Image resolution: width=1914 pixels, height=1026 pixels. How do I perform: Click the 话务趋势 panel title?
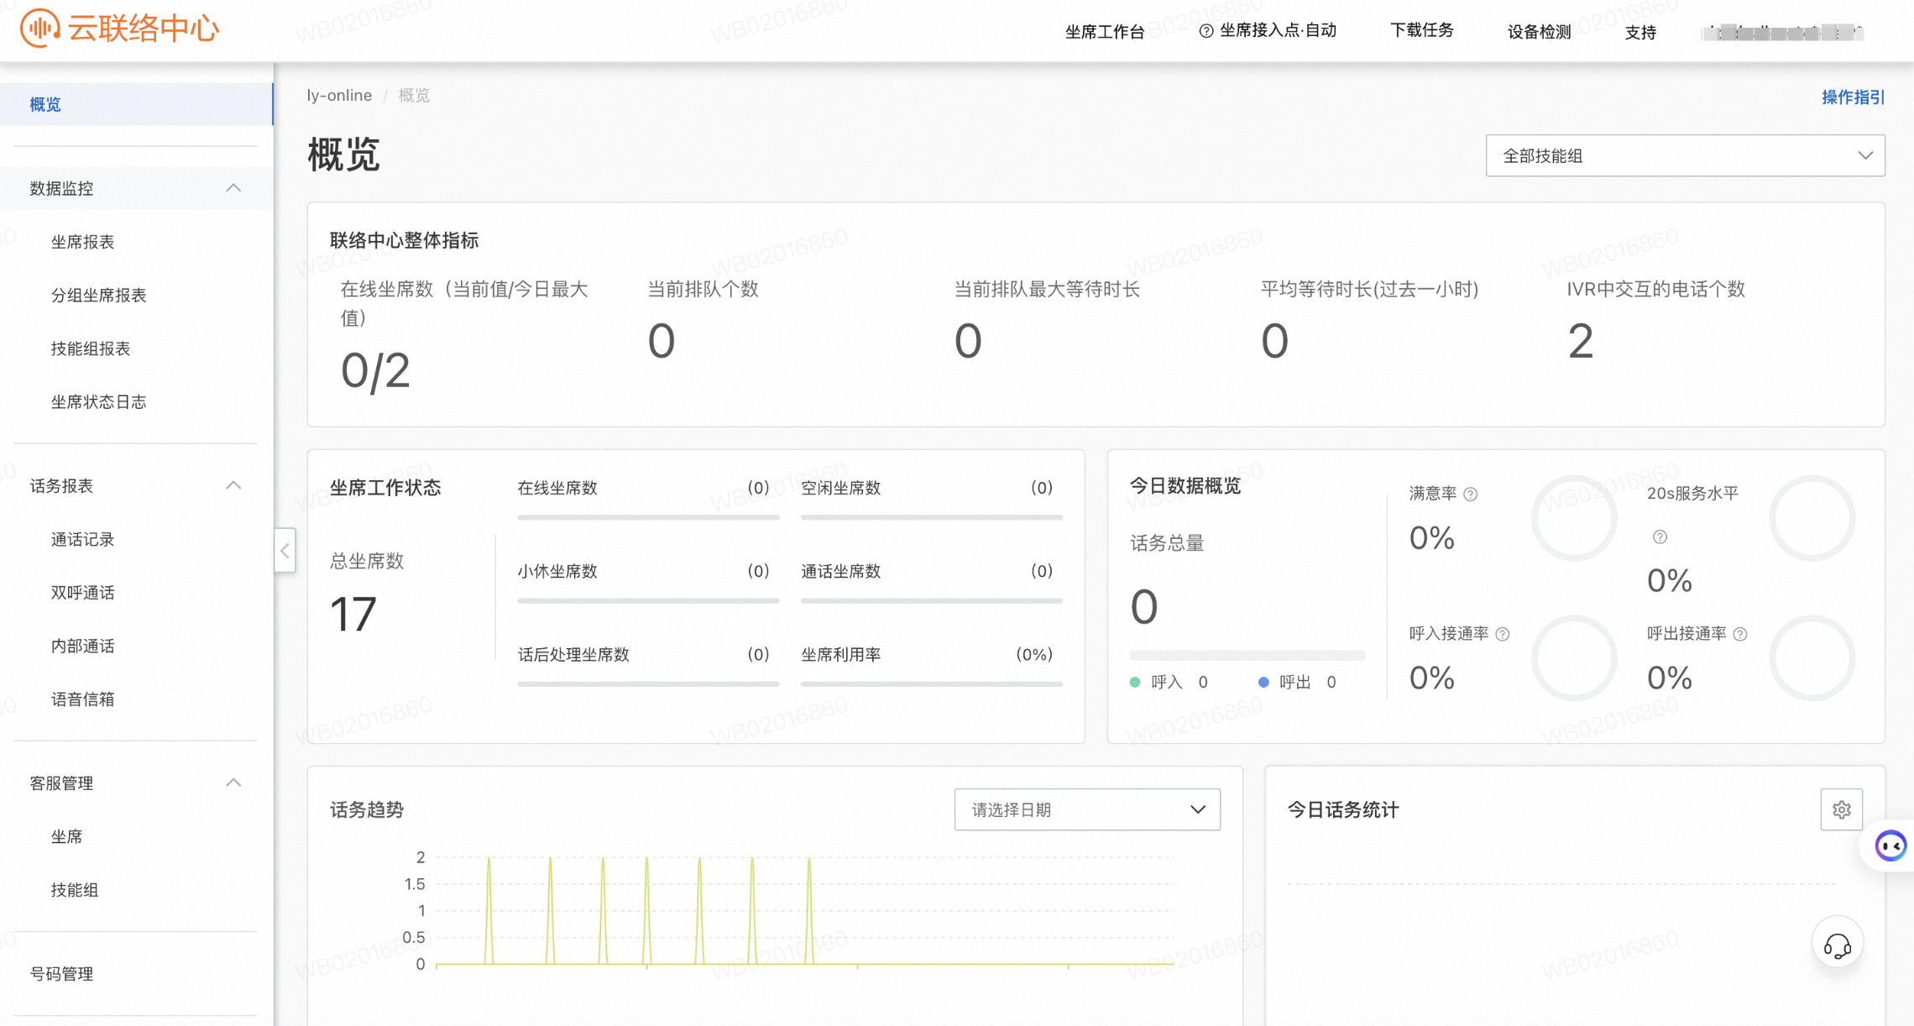point(367,809)
